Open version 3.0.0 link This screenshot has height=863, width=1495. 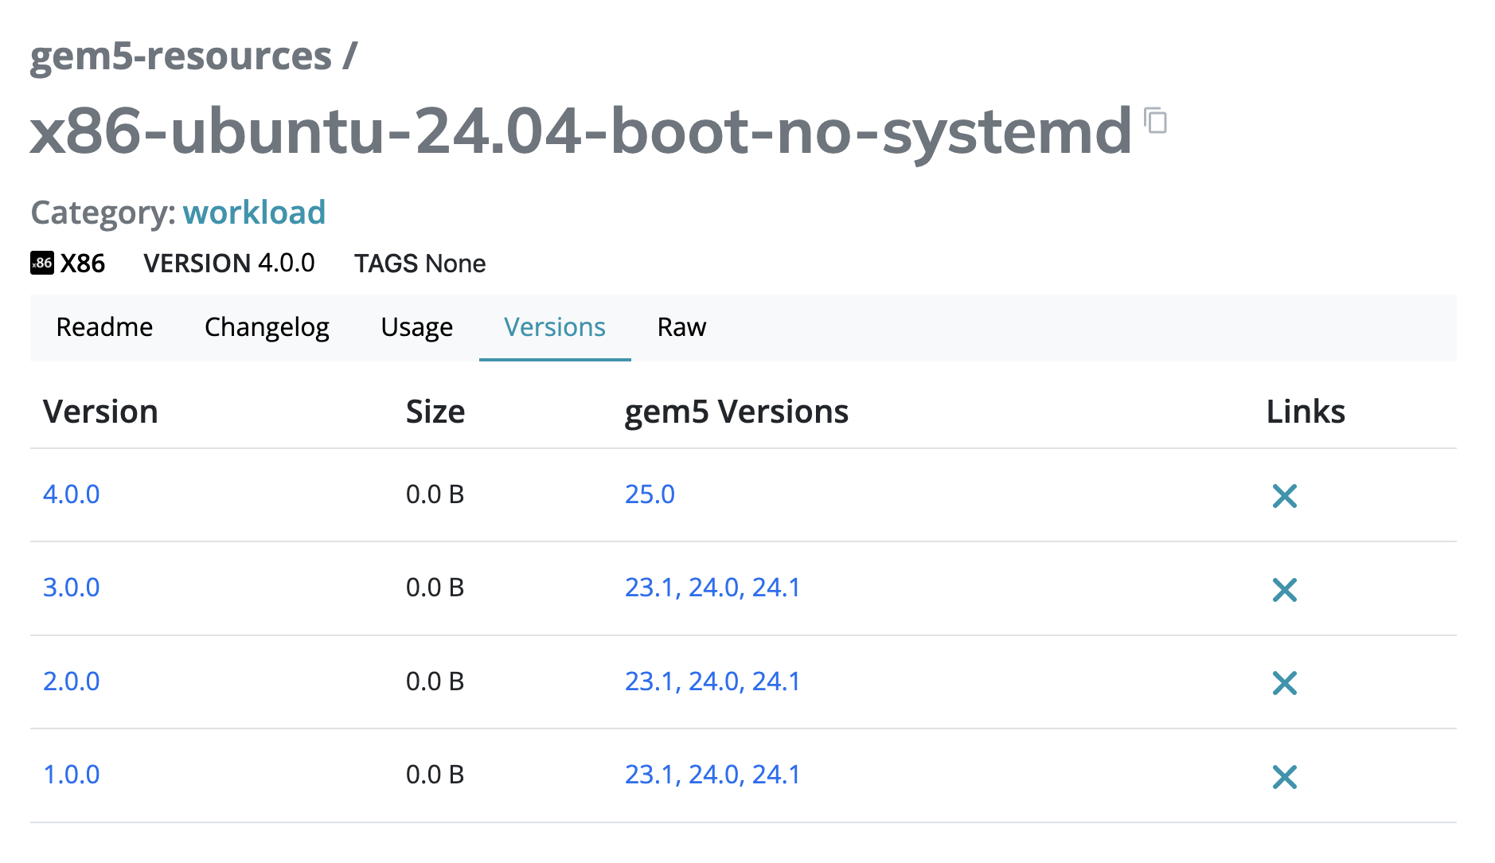click(72, 588)
